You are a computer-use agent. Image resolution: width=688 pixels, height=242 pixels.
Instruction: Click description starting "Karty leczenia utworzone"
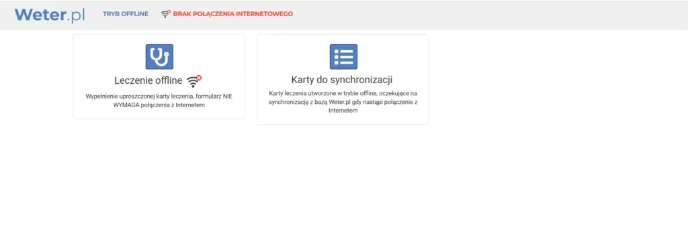(343, 102)
